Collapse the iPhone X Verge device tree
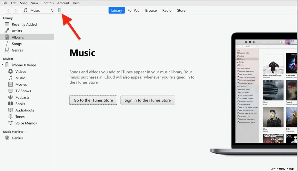This screenshot has height=171, width=298. 3,65
